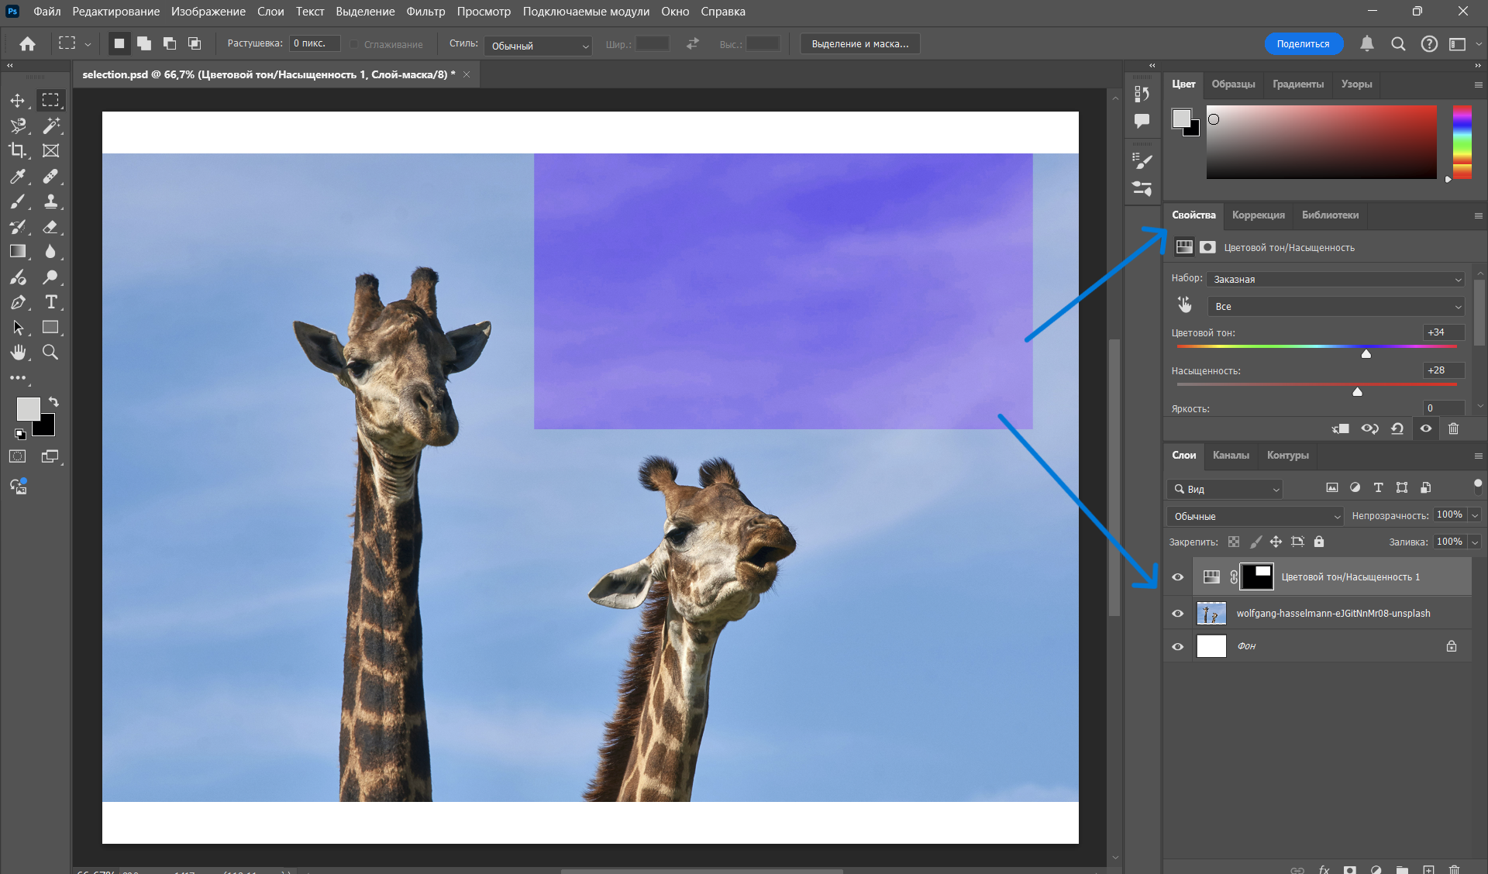The width and height of the screenshot is (1488, 874).
Task: Click the Выделение и маска button
Action: click(859, 44)
